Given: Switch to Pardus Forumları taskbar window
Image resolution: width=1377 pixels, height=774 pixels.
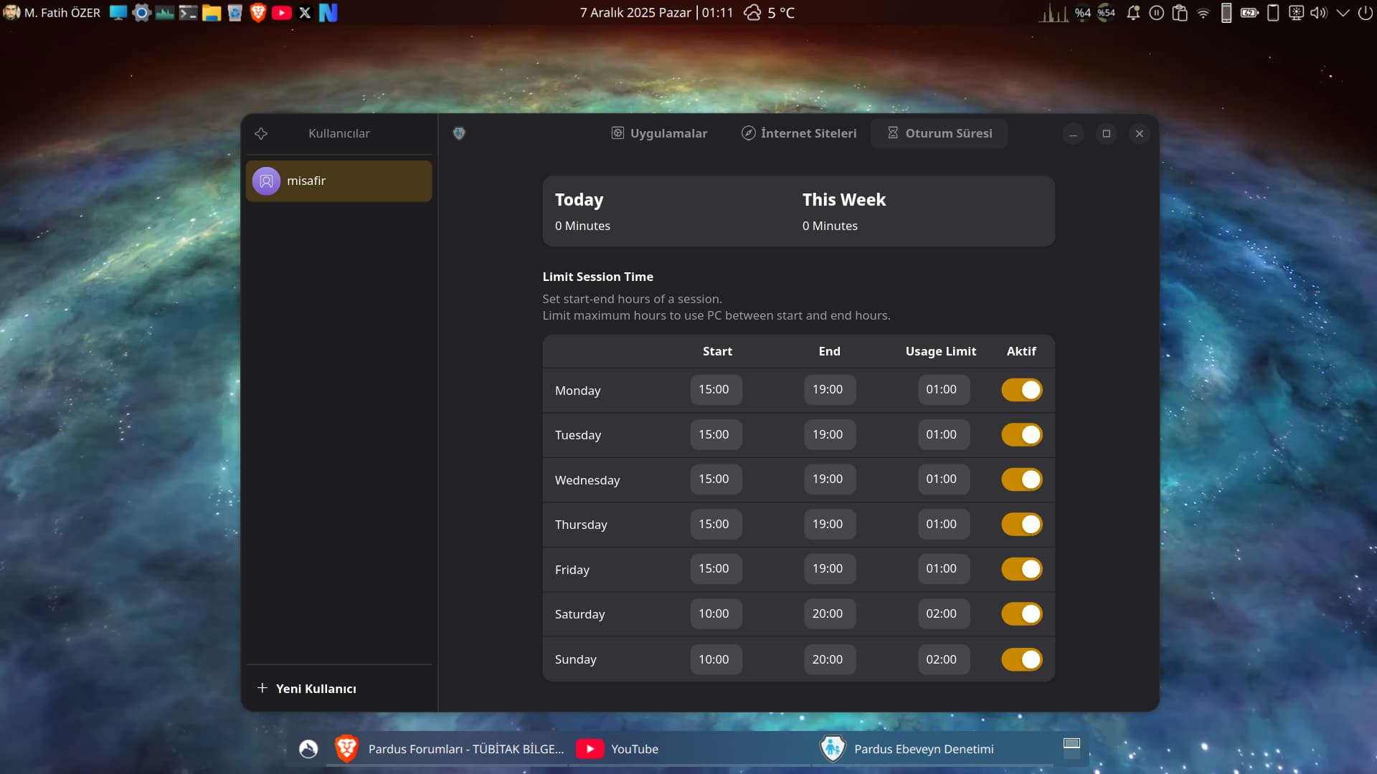Looking at the screenshot, I should 450,749.
